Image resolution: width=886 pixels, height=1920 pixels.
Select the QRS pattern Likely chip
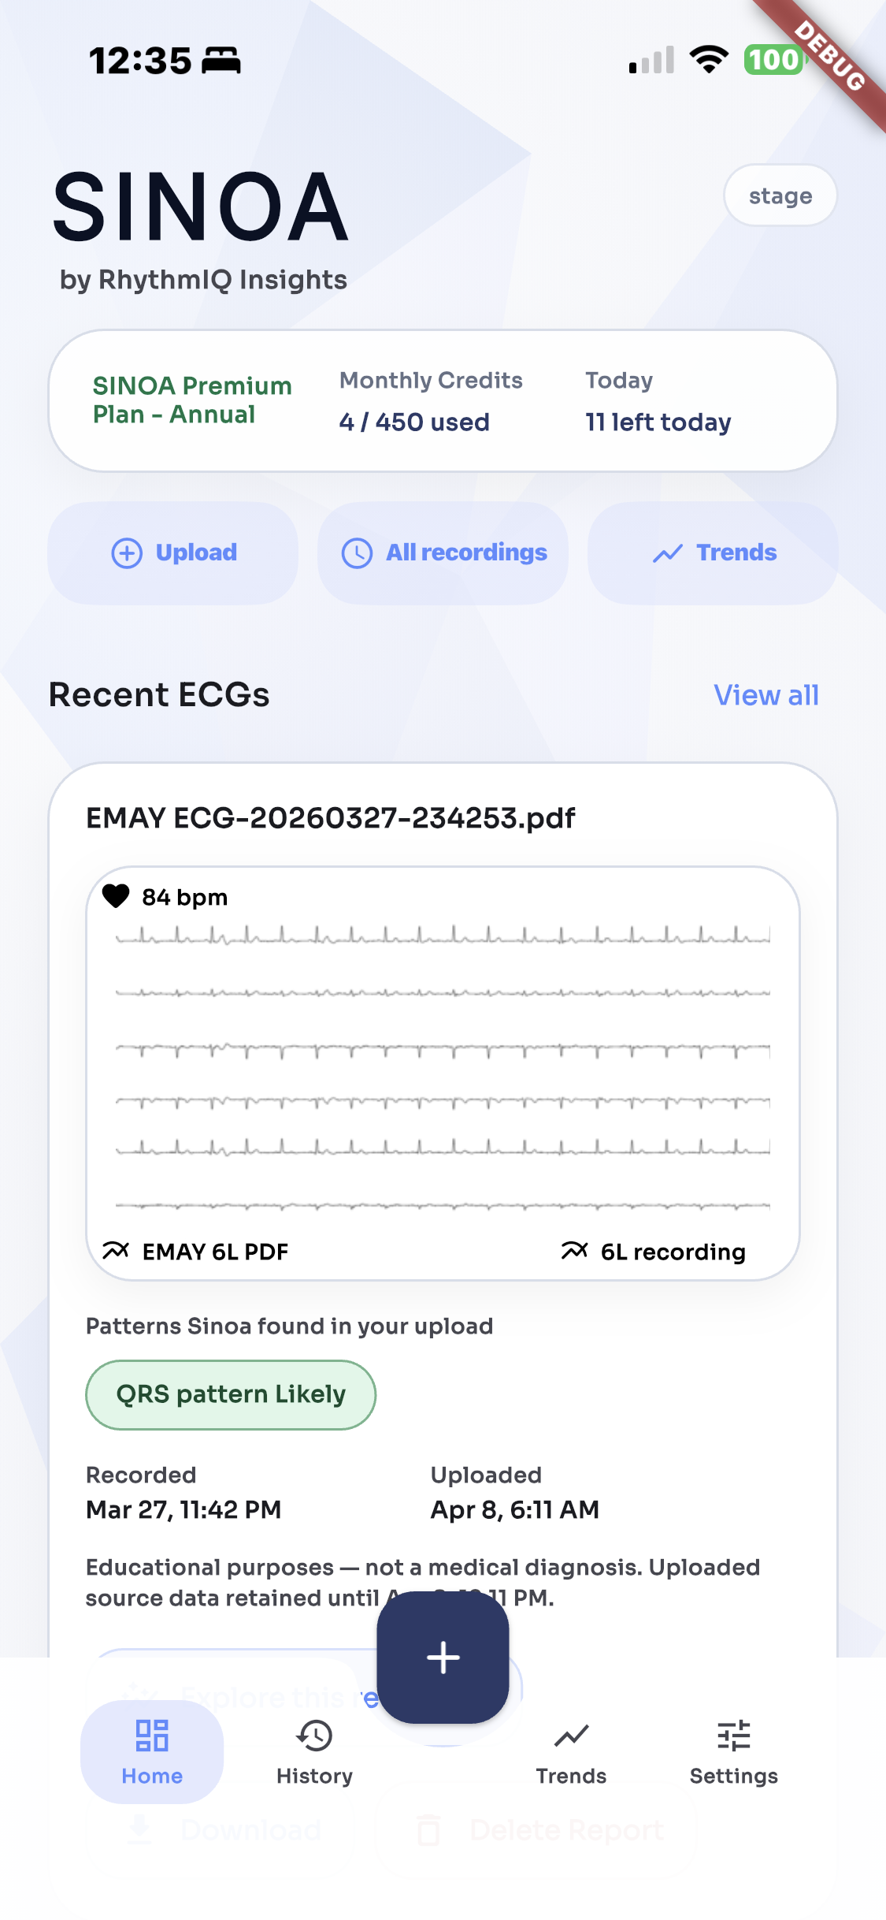click(231, 1394)
